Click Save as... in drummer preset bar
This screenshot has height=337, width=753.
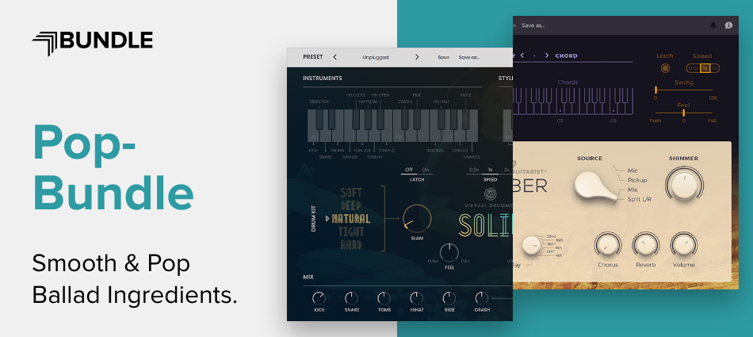468,57
